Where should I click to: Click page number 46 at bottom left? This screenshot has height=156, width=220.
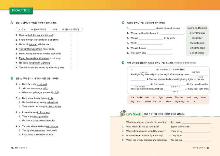[x=12, y=148]
